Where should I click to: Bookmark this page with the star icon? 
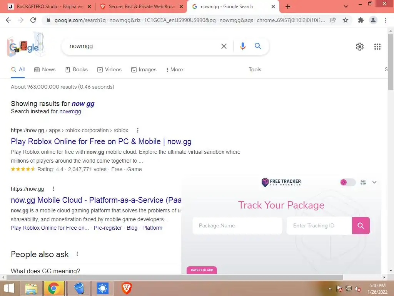(346, 20)
